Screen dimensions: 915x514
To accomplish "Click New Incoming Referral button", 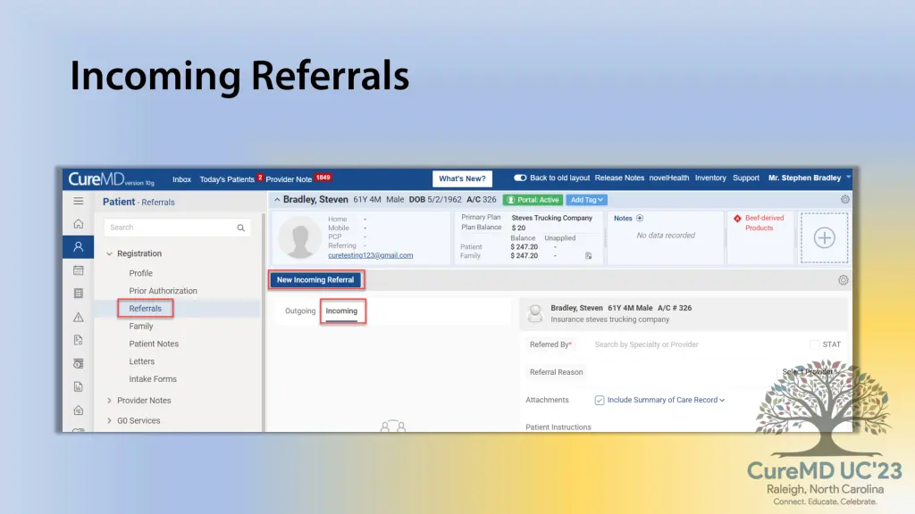I will tap(315, 280).
